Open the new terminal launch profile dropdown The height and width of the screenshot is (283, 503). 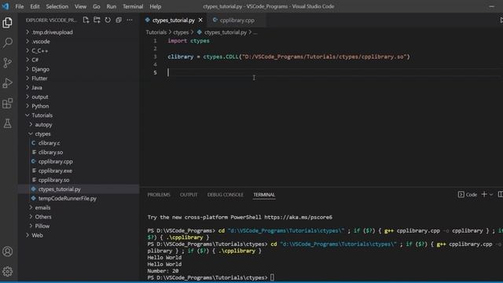[491, 194]
